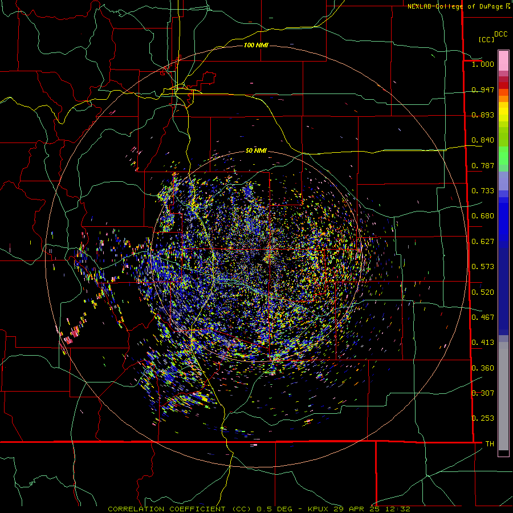Pick the dark navy color bar segment
Viewport: 513px width, 513px height.
click(503, 288)
